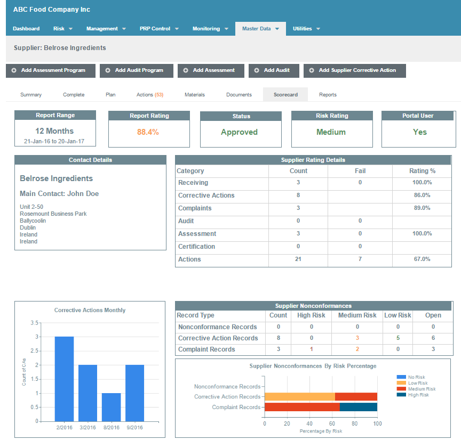Click the Add Assessment button
Viewport: 461px width, 440px height.
coord(211,71)
